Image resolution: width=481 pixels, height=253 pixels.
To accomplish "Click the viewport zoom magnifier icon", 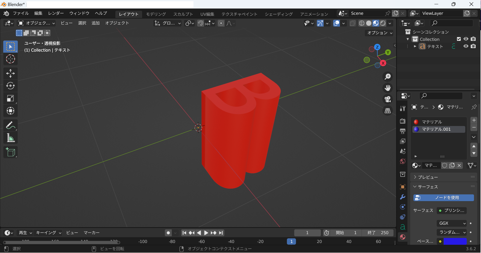I will coord(388,77).
